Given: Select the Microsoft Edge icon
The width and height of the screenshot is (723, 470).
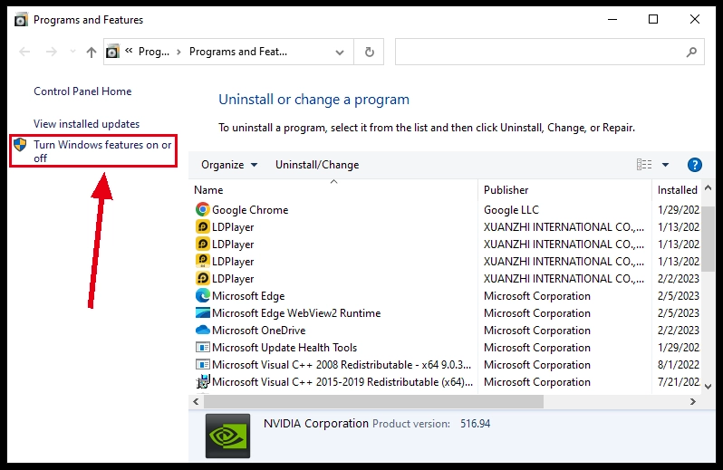Looking at the screenshot, I should (202, 296).
